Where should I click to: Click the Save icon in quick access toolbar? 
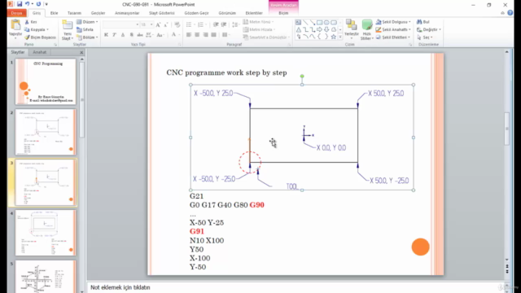coord(20,4)
